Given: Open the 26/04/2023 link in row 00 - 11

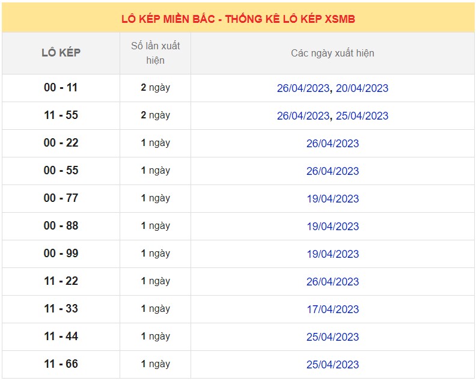Looking at the screenshot, I should click(x=303, y=88).
